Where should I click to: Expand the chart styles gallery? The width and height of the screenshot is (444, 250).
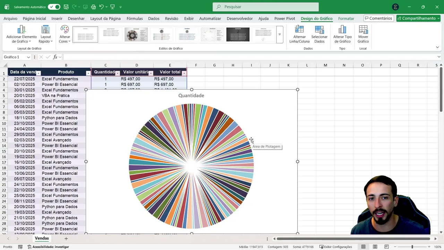pyautogui.click(x=280, y=34)
